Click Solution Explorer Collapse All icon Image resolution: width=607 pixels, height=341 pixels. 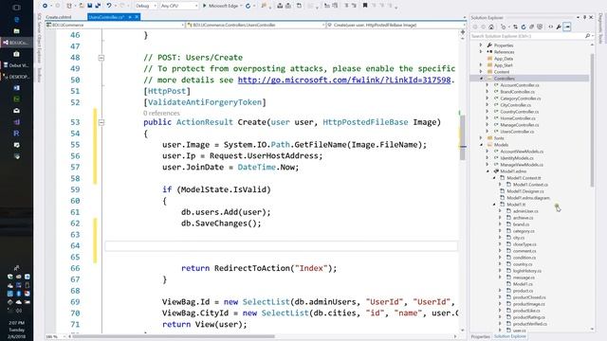(x=531, y=27)
